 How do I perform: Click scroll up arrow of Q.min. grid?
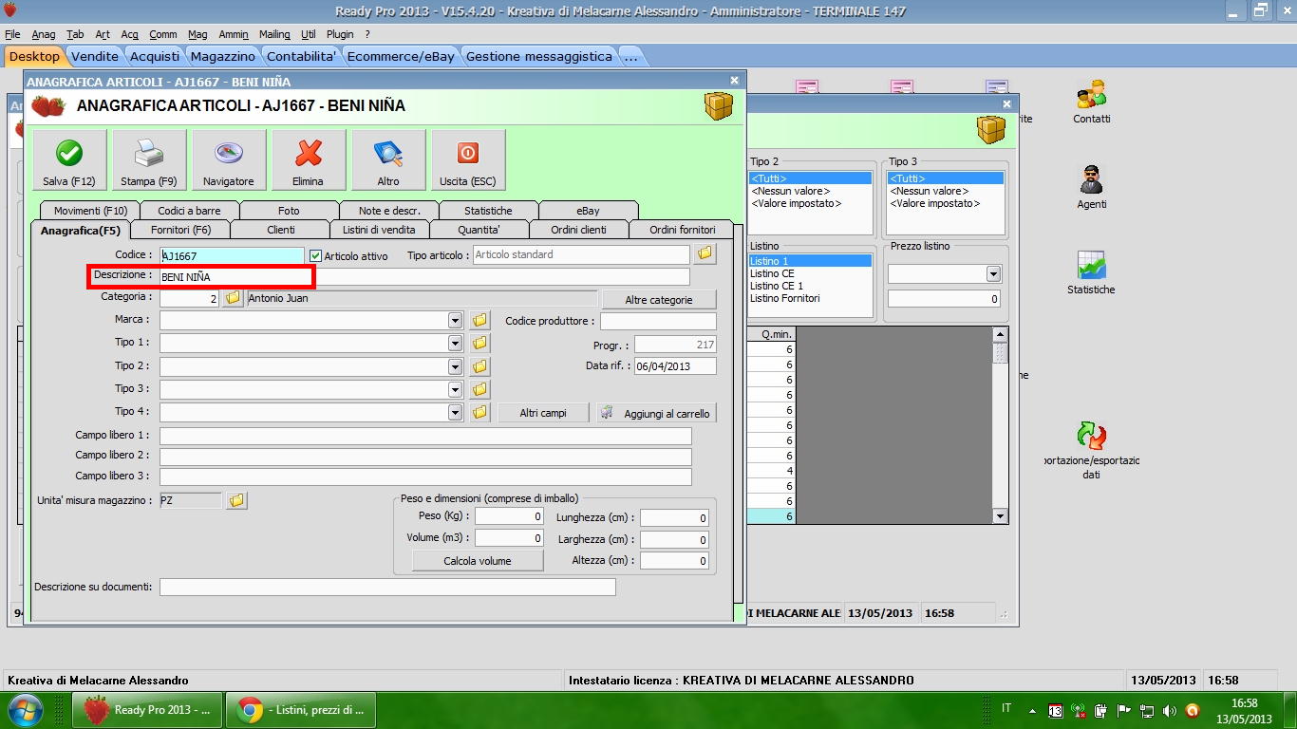pos(1000,334)
